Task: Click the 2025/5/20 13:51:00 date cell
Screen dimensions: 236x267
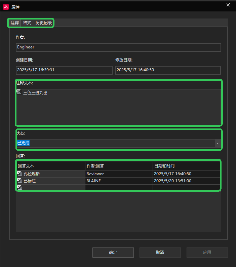Action: 187,181
